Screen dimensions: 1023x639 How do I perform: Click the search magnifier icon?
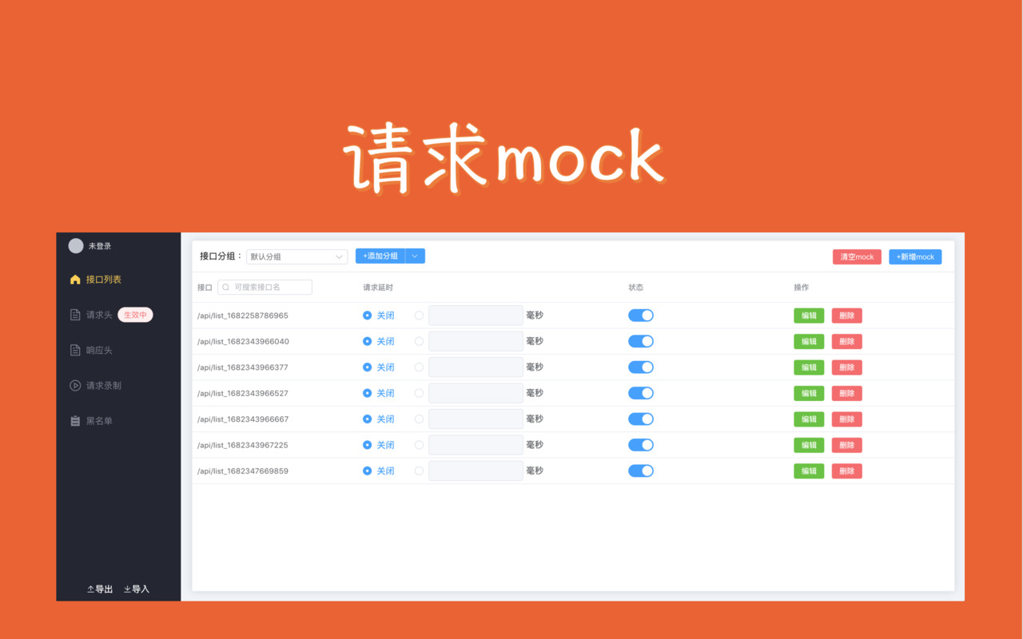[x=226, y=287]
